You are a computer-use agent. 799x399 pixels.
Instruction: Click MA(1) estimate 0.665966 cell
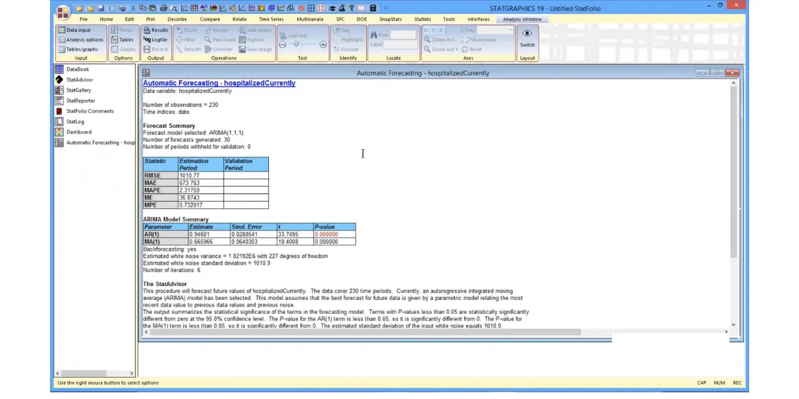(x=208, y=241)
